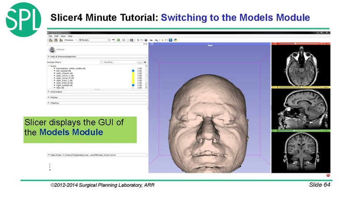Open the Python interactor icon

(x=176, y=40)
